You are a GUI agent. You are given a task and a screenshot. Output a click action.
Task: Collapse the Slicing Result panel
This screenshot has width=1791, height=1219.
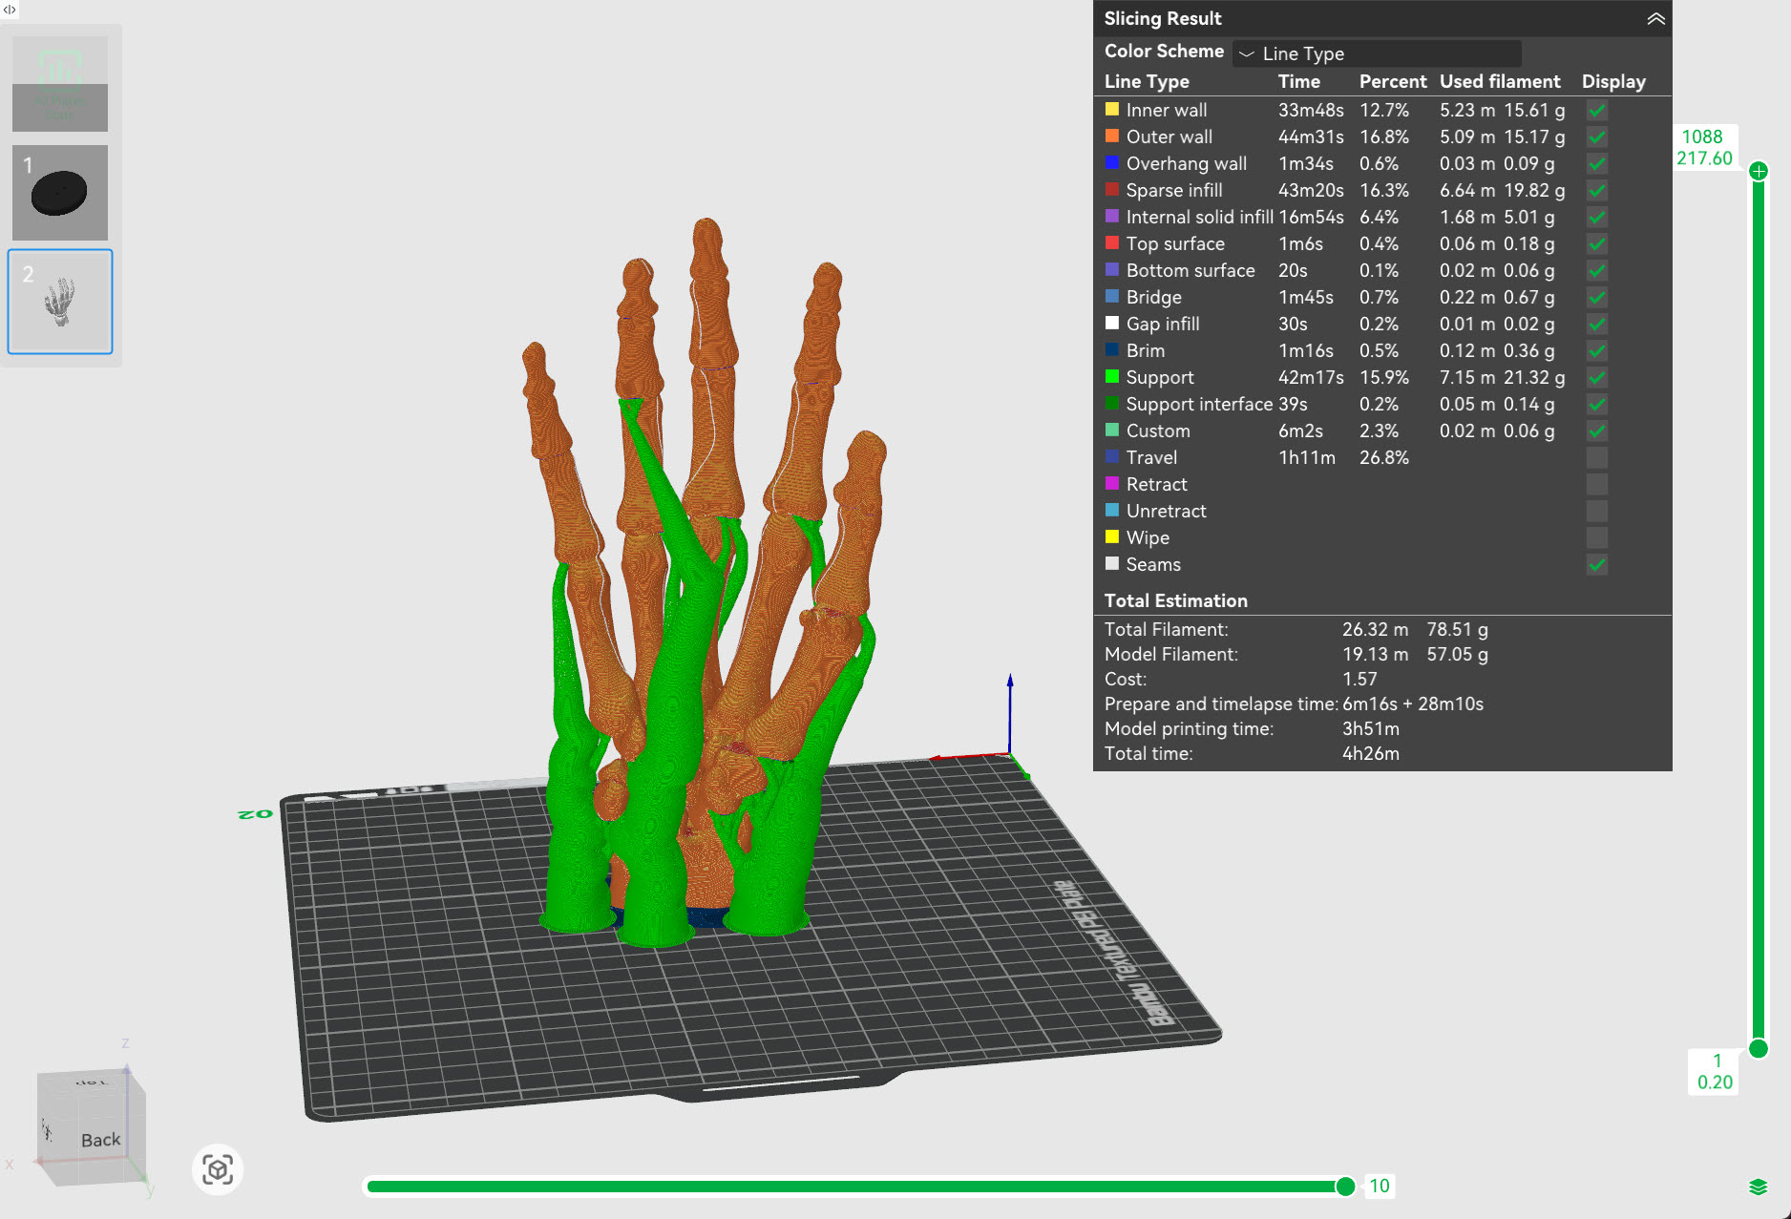(x=1655, y=19)
